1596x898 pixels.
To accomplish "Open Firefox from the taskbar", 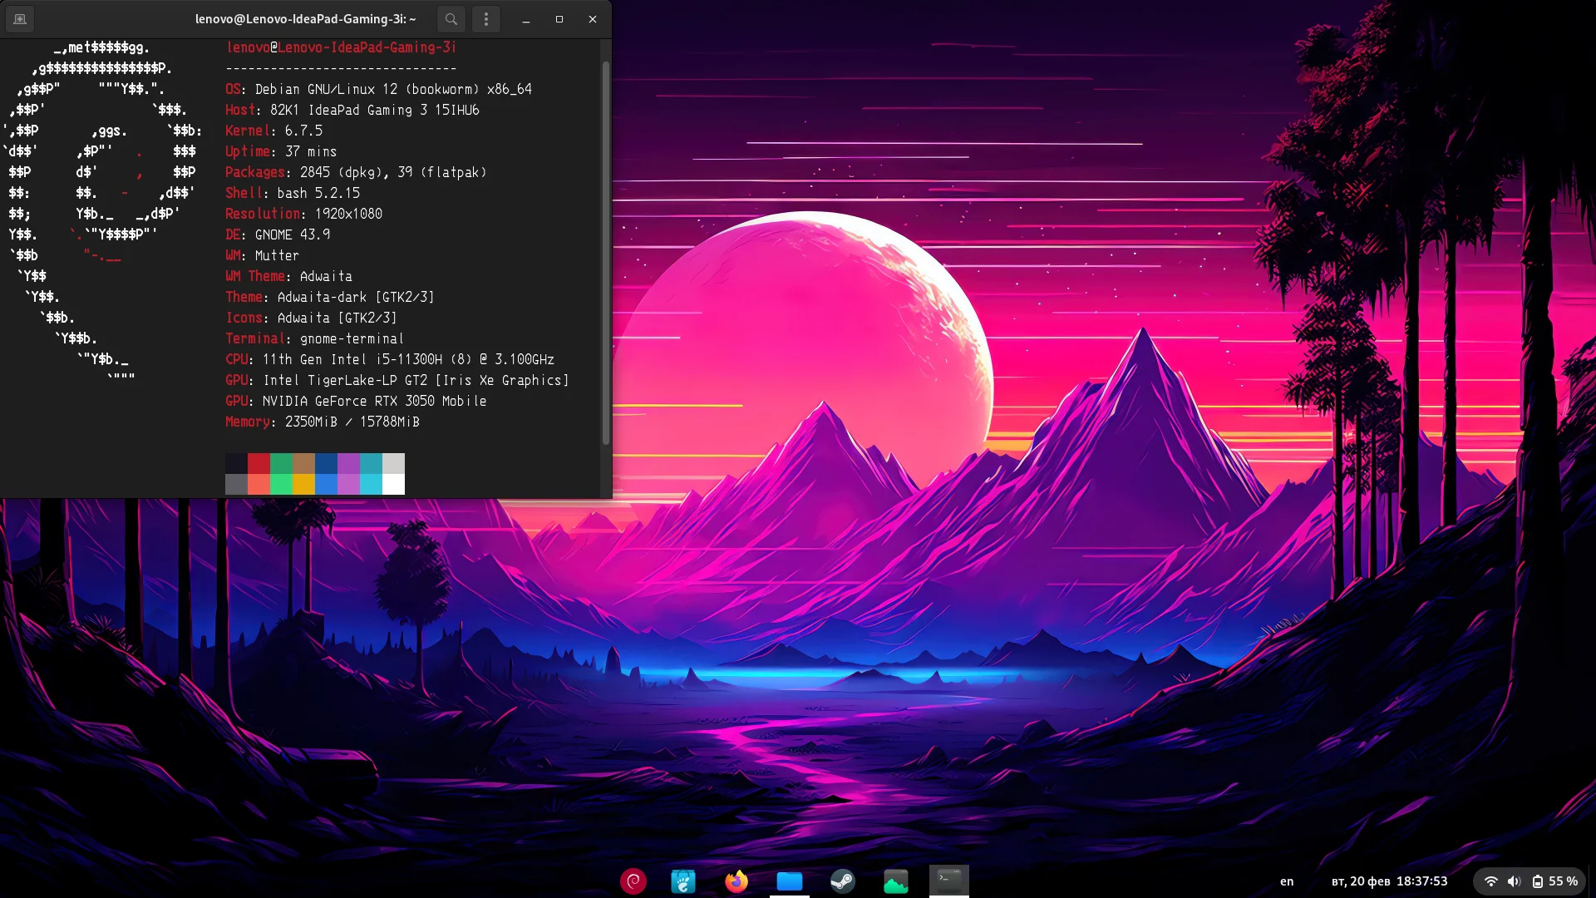I will (735, 880).
